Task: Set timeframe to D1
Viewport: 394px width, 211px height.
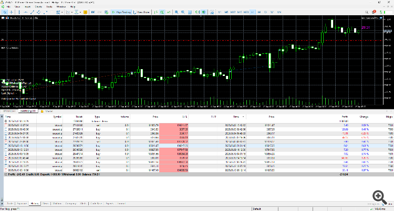Action: click(266, 12)
